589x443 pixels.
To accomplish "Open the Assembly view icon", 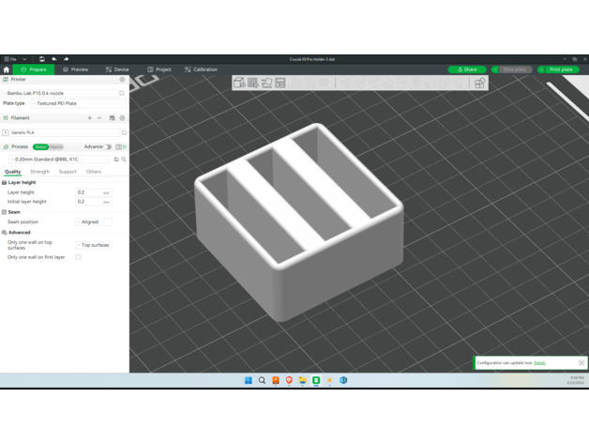I will (x=479, y=83).
